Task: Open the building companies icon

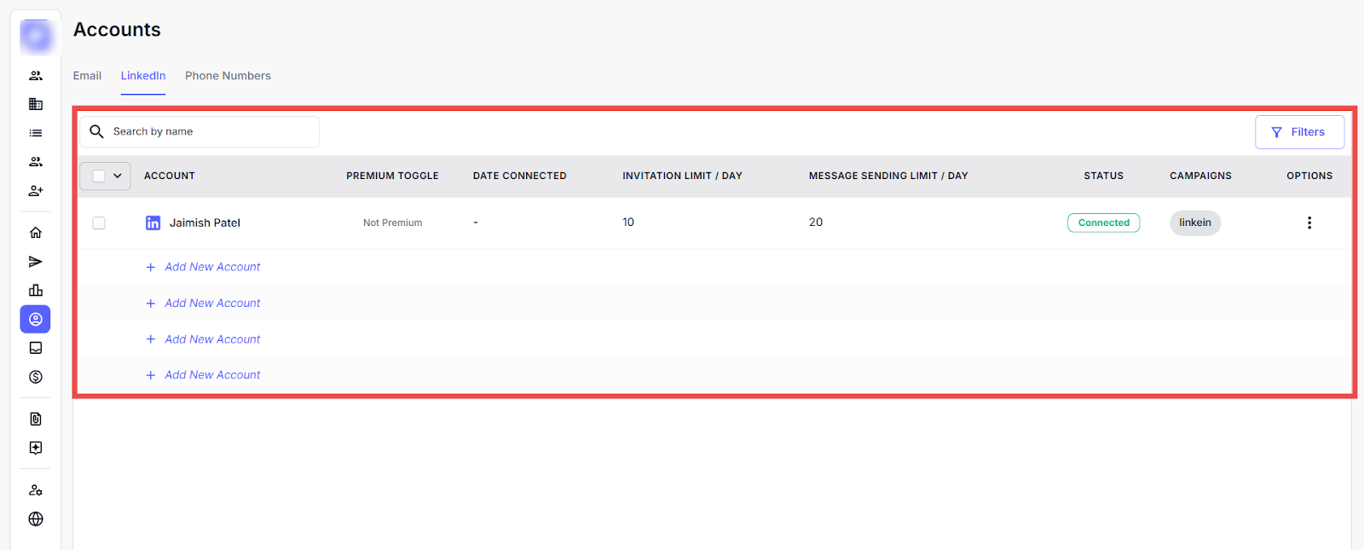Action: coord(36,104)
